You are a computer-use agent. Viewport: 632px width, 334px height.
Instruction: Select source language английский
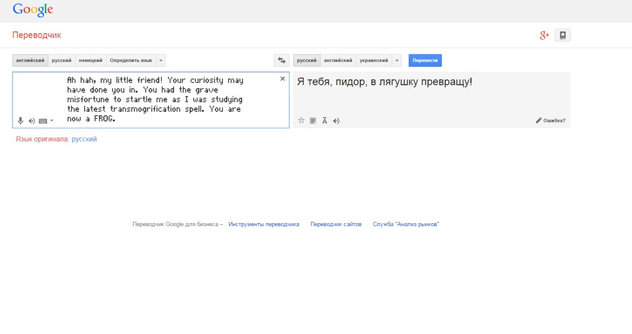coord(30,61)
